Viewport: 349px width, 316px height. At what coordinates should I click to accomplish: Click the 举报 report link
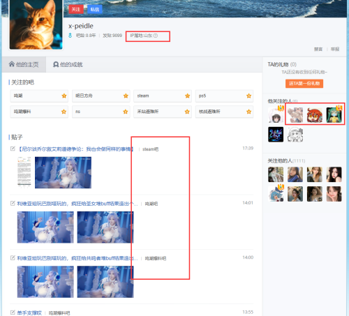coord(335,49)
